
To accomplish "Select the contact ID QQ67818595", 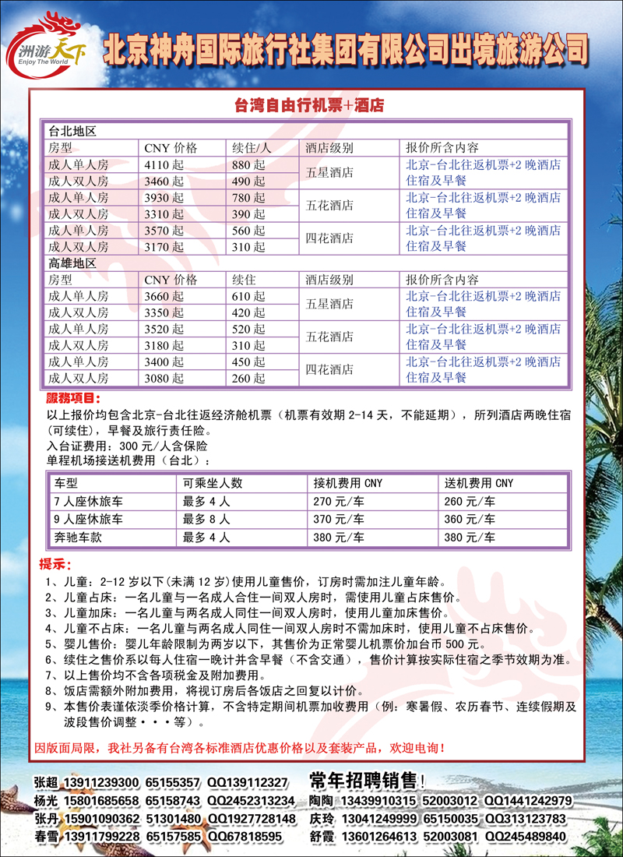I will [244, 838].
